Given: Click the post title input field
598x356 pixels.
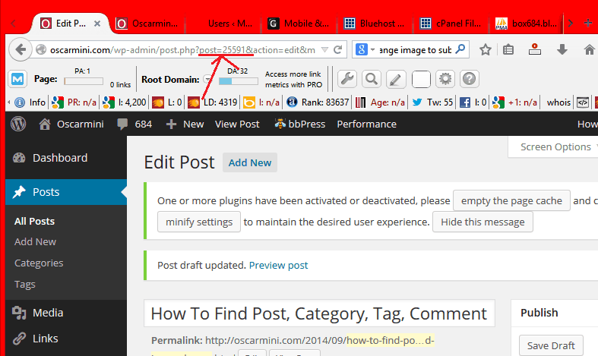Looking at the screenshot, I should pyautogui.click(x=319, y=313).
